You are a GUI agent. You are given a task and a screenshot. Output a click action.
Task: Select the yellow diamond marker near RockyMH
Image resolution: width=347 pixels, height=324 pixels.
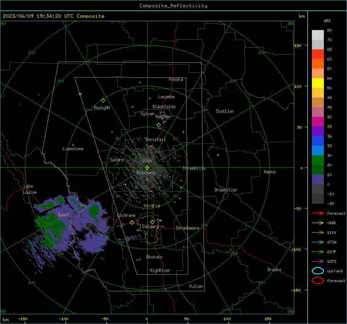coord(103,101)
